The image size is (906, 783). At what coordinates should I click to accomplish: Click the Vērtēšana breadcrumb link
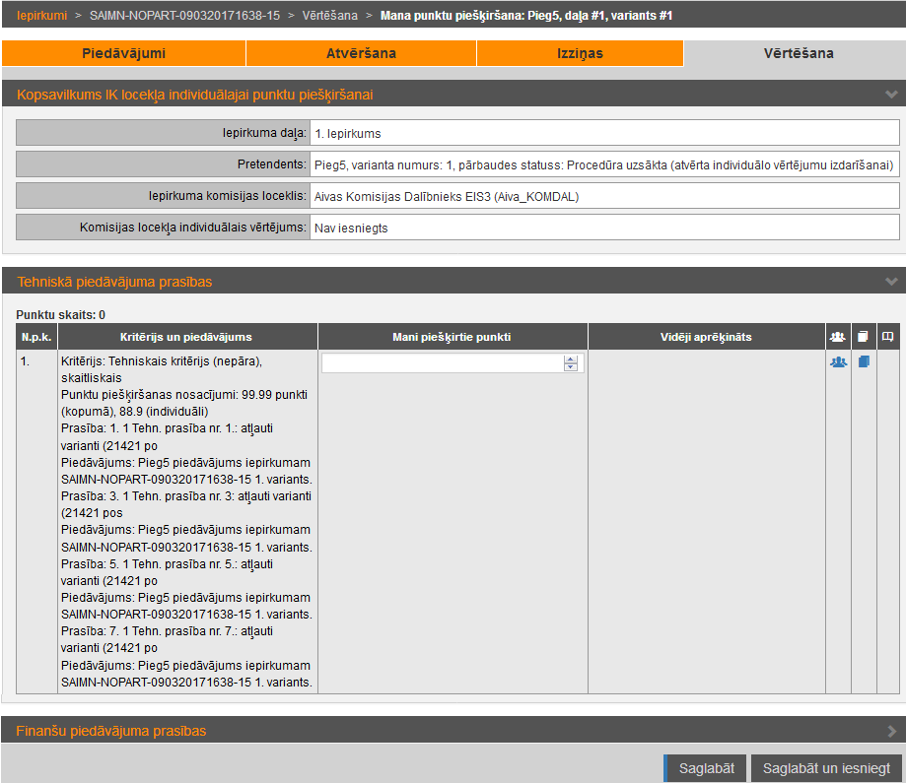tap(329, 16)
